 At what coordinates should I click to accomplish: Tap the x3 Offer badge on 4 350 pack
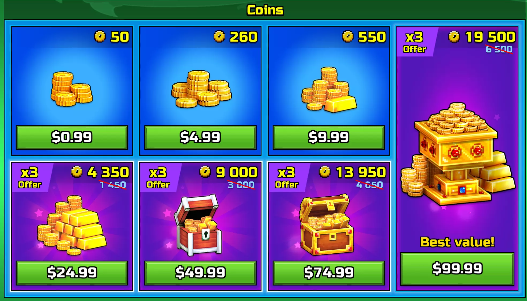[x=30, y=177]
